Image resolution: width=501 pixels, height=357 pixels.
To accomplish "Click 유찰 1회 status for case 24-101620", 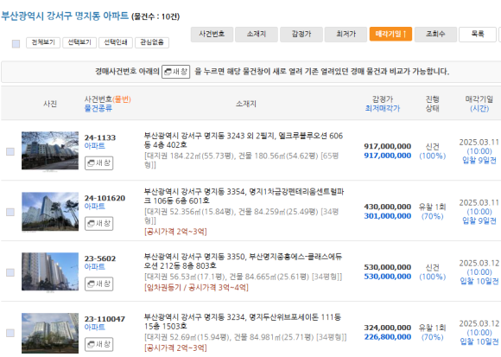I will coord(432,207).
